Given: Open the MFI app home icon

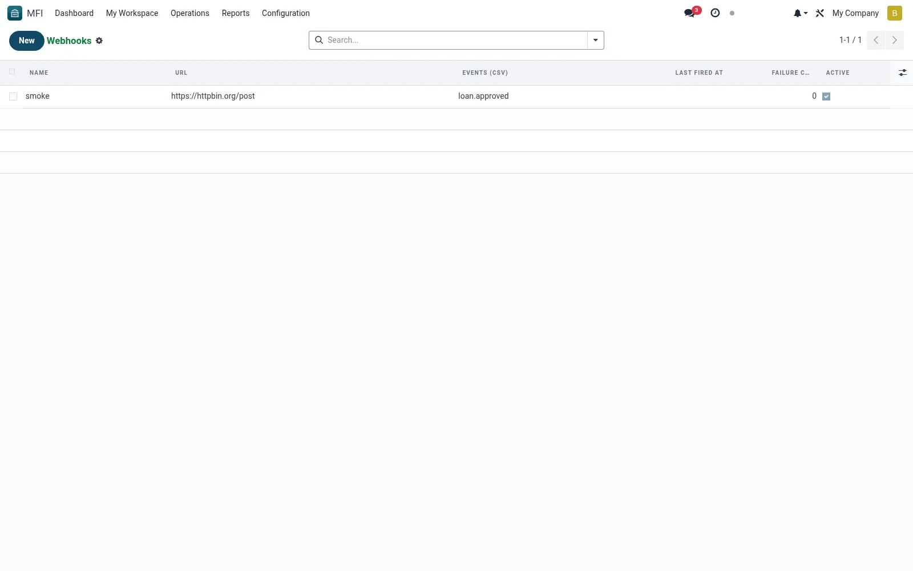Looking at the screenshot, I should (15, 13).
